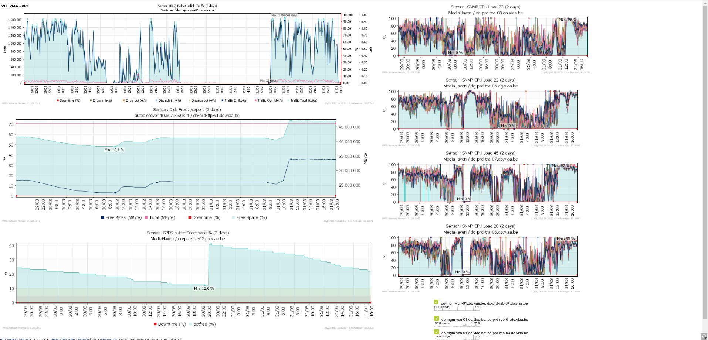Open the SNMP CPU Load 23 graph

pyautogui.click(x=485, y=39)
